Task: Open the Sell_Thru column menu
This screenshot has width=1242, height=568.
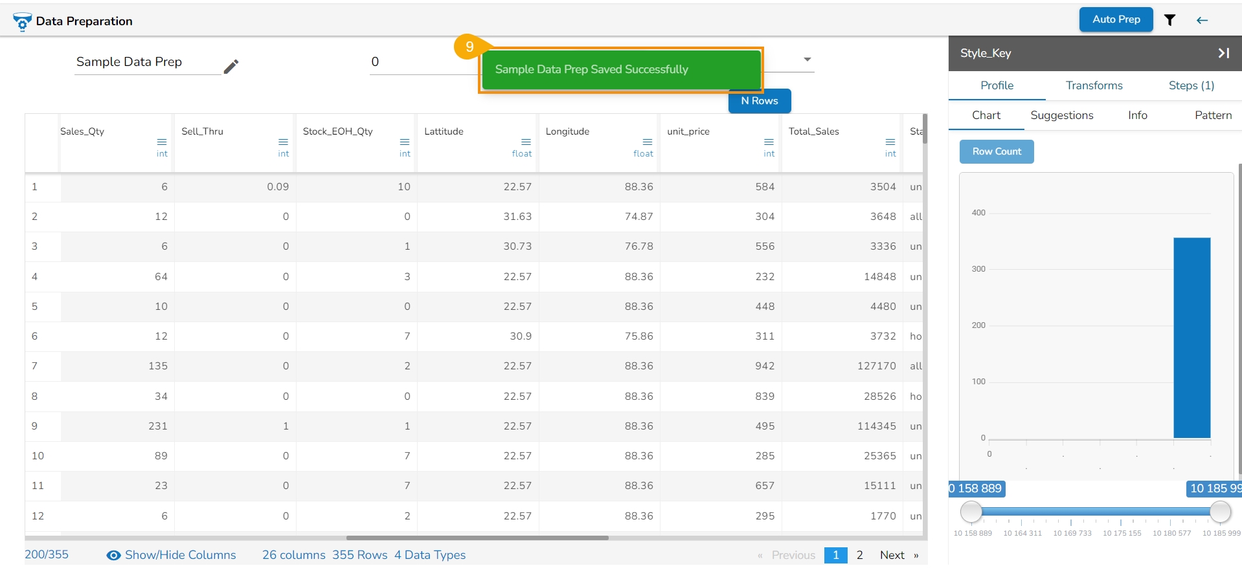Action: (x=283, y=142)
